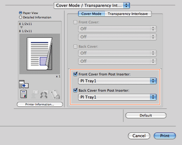This screenshot has height=145, width=182.
Task: Switch to the Transparency Interleave tab
Action: pyautogui.click(x=128, y=14)
